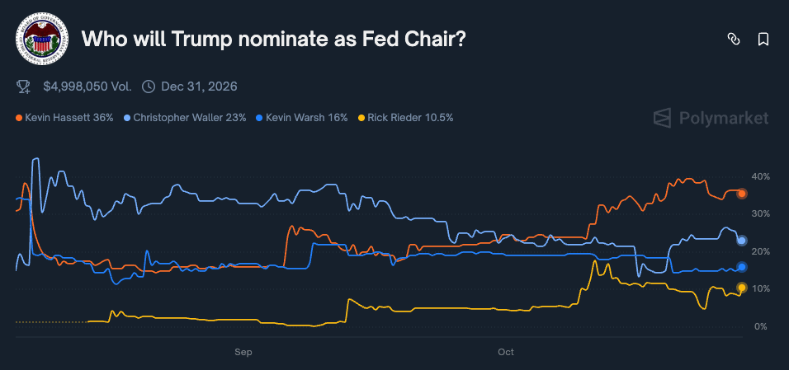
Task: Click the blue Warsh endpoint marker
Action: click(742, 267)
